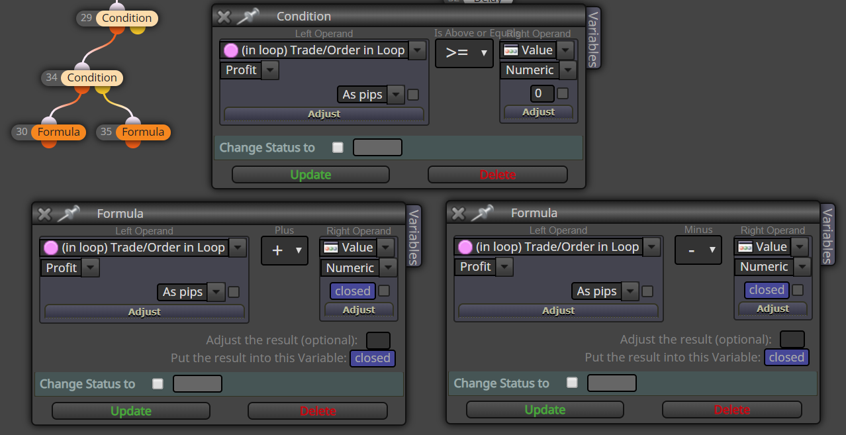Screen dimensions: 846x435
Task: Close the right Formula panel
Action: tap(458, 213)
